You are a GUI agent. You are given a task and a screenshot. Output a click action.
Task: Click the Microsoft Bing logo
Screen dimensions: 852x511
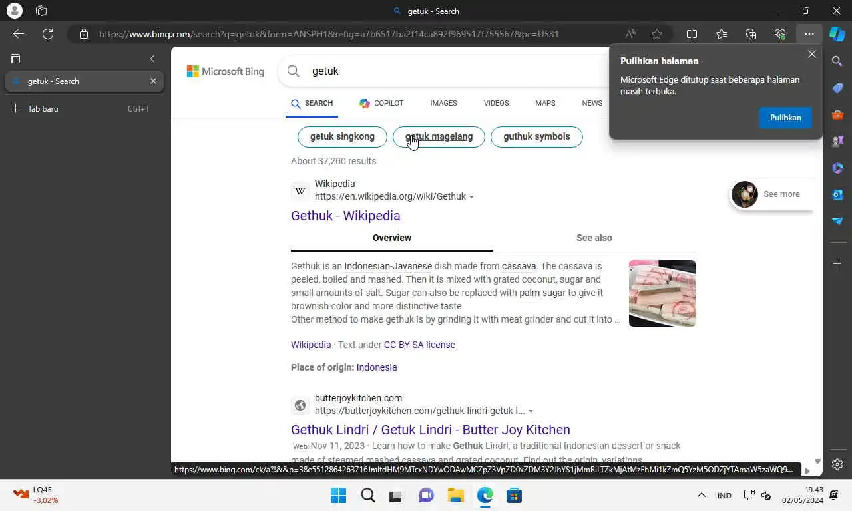tap(226, 71)
